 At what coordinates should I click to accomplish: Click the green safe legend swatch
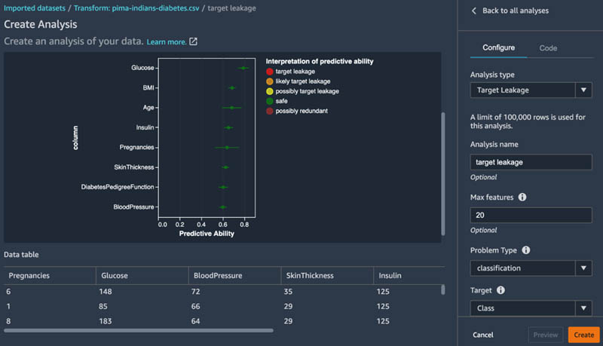(270, 101)
